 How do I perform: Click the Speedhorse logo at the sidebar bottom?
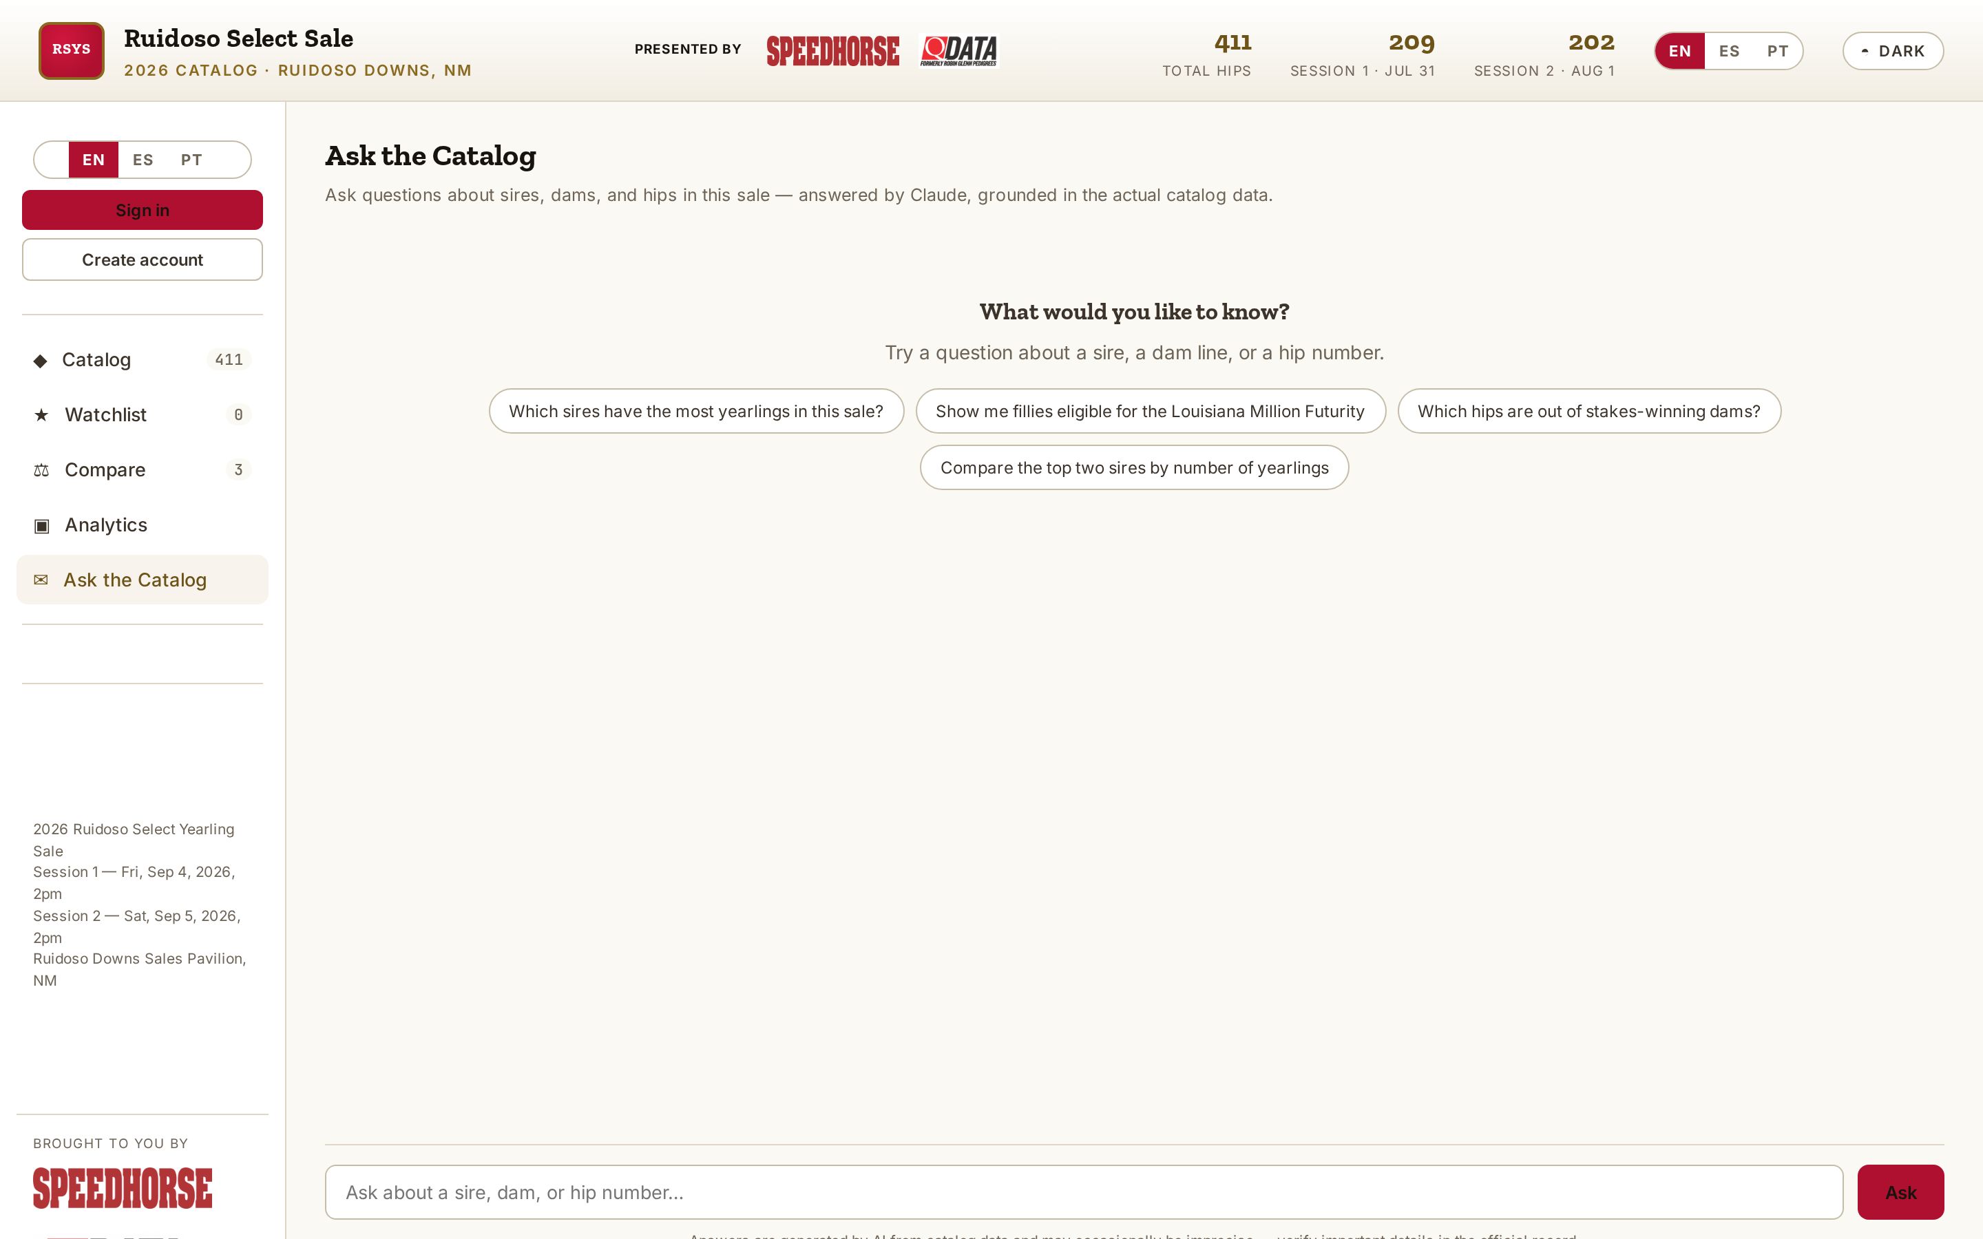(x=123, y=1188)
